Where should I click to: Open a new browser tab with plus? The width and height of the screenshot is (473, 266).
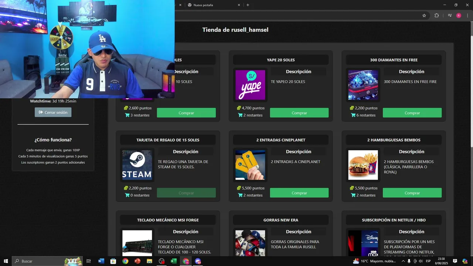click(x=248, y=5)
